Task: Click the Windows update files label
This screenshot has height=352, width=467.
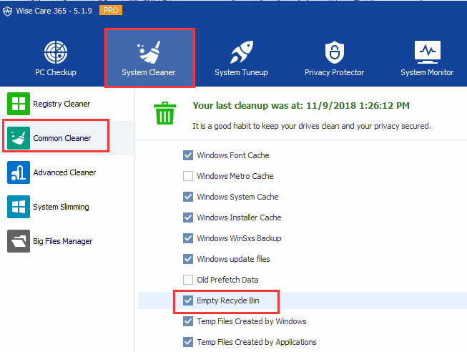Action: [233, 259]
